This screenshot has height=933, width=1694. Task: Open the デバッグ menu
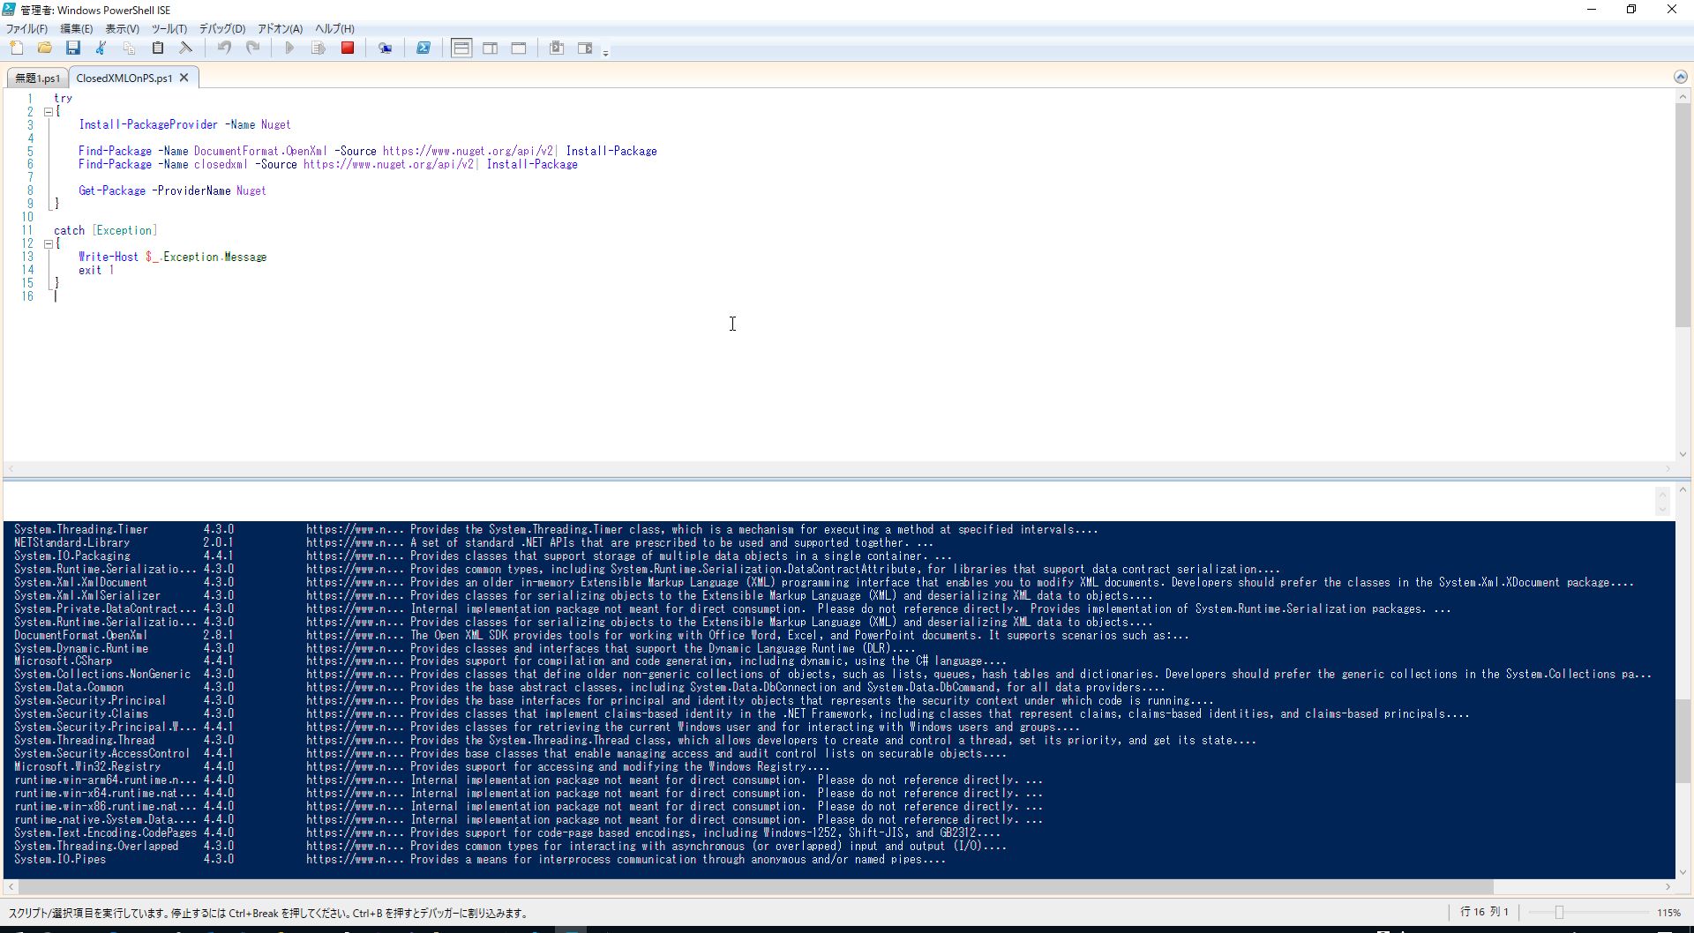pyautogui.click(x=221, y=28)
